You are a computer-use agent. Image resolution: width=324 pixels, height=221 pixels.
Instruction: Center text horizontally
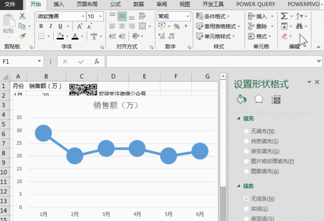point(122,26)
